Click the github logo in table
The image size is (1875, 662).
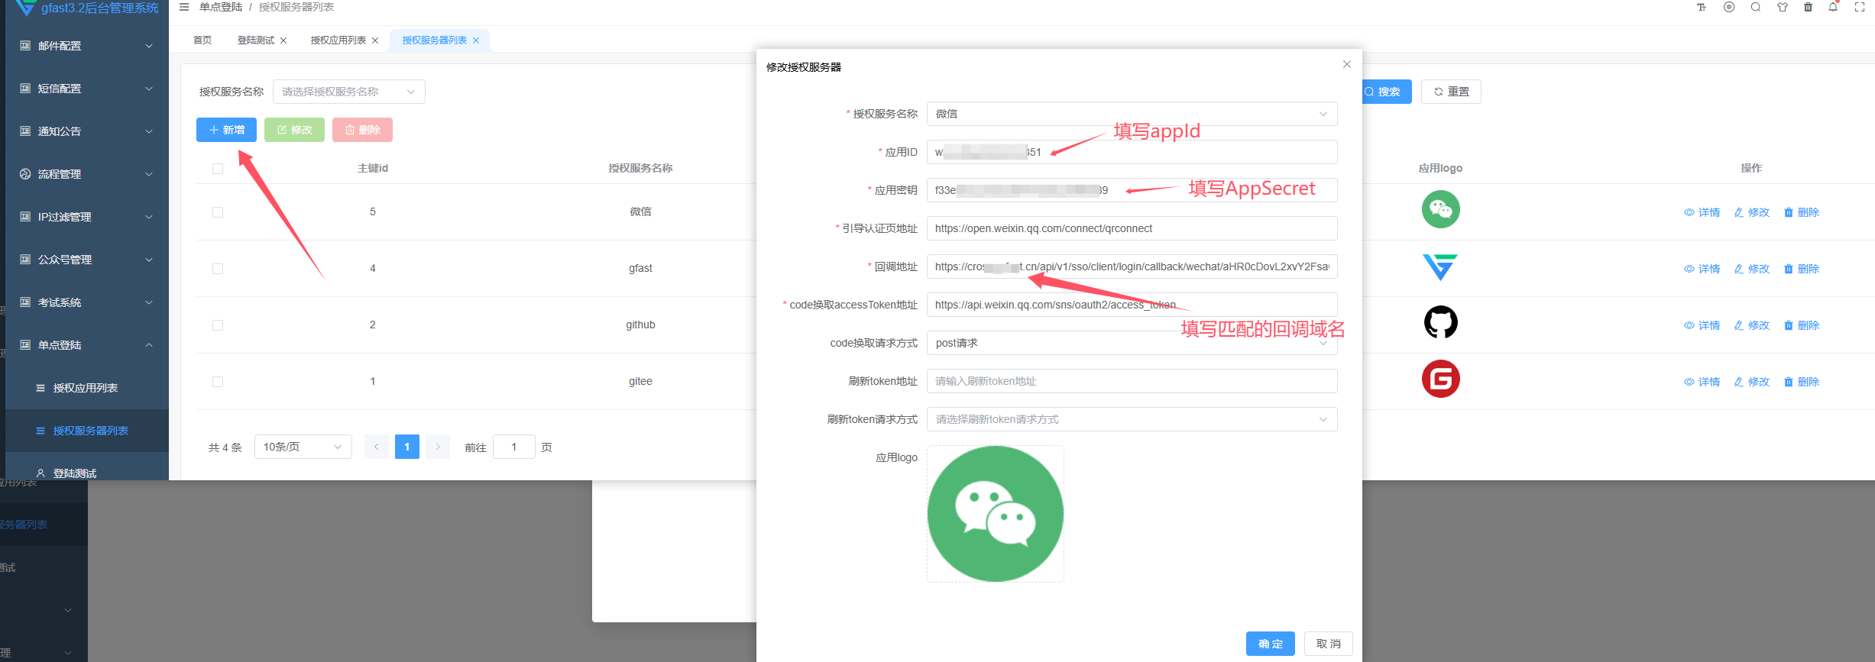click(1440, 323)
